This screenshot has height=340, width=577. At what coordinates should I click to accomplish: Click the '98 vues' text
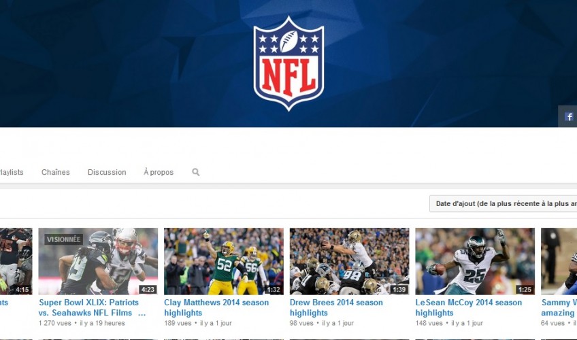tap(301, 323)
